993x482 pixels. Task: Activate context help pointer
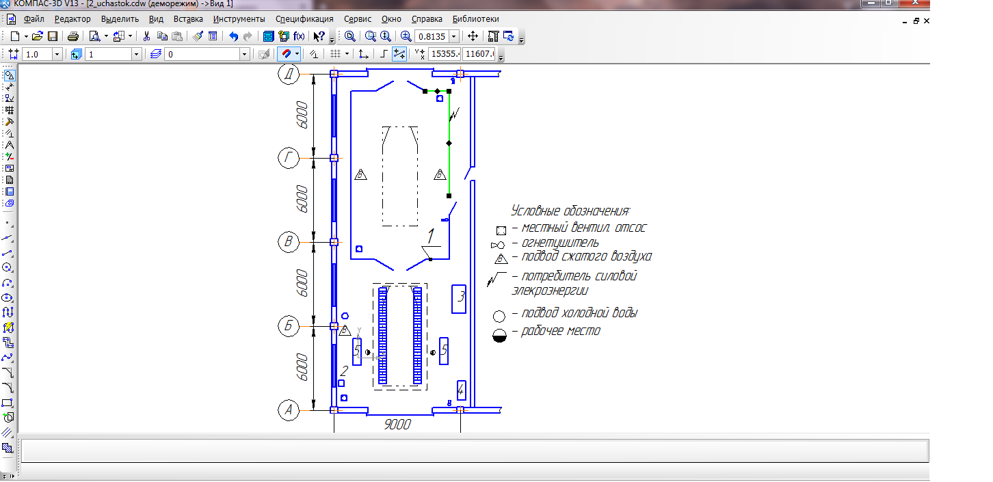319,36
